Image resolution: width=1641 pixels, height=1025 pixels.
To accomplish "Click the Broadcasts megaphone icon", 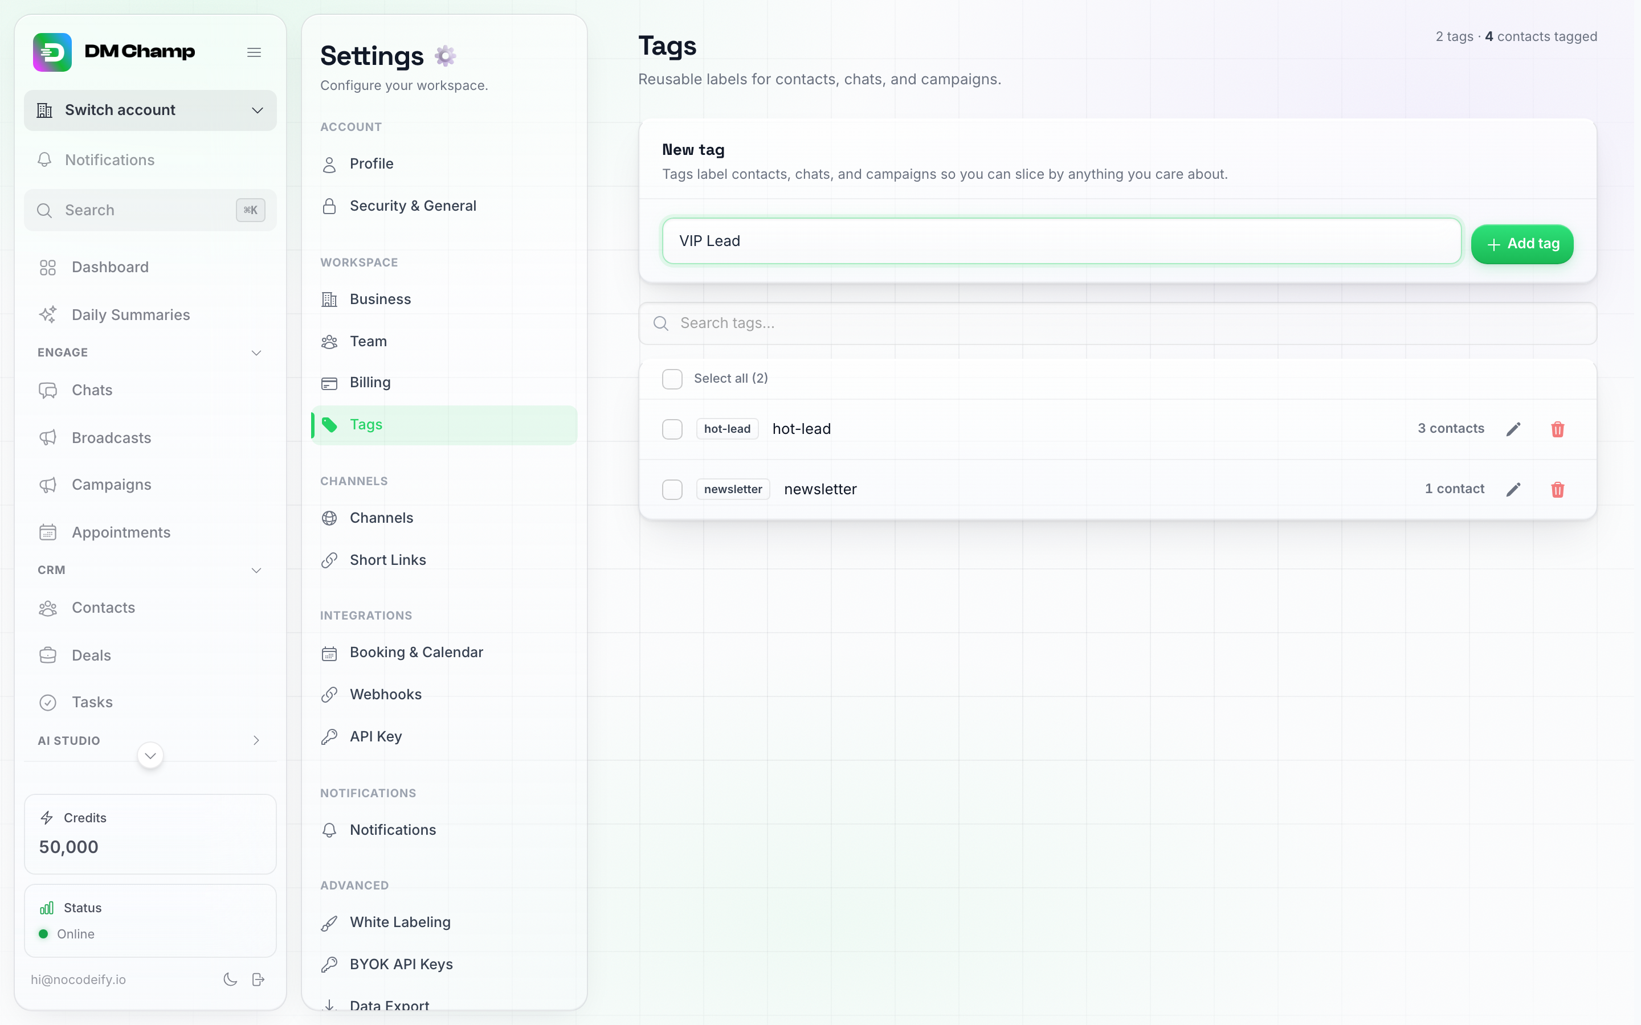I will [47, 438].
